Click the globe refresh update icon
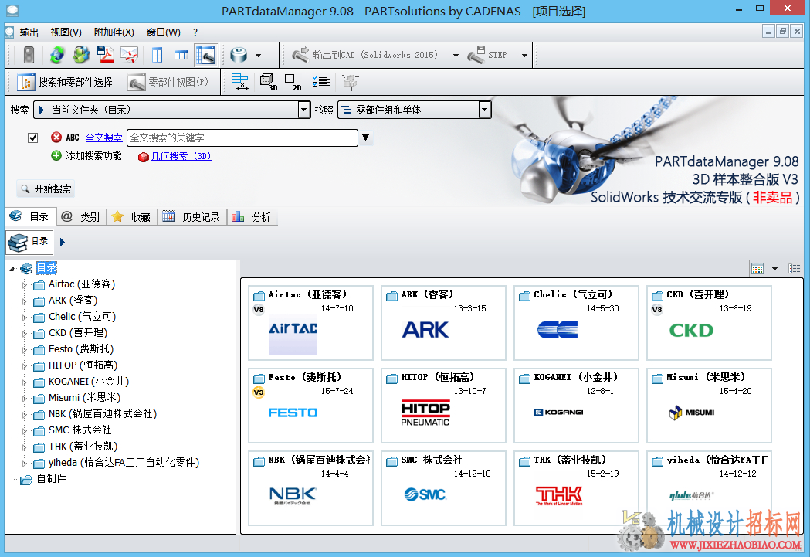Screen dimensions: 810x557 point(57,55)
